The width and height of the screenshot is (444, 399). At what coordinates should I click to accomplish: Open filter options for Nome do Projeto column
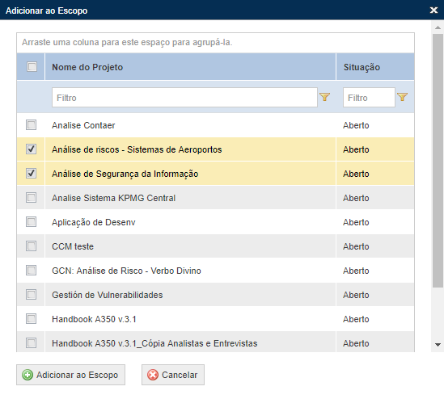[325, 97]
